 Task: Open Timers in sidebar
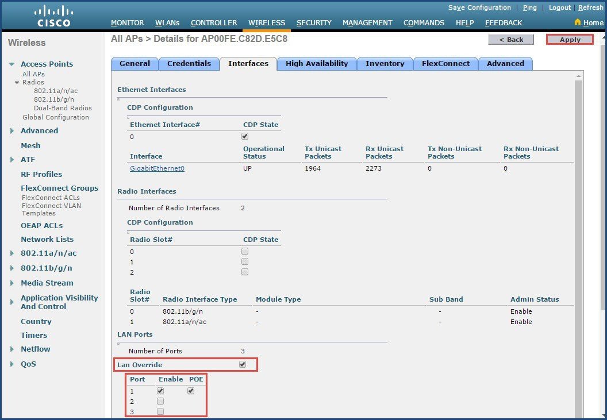tap(34, 335)
